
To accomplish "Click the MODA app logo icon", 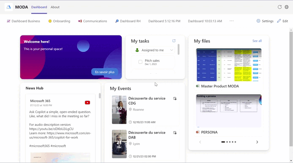I will 9,7.
